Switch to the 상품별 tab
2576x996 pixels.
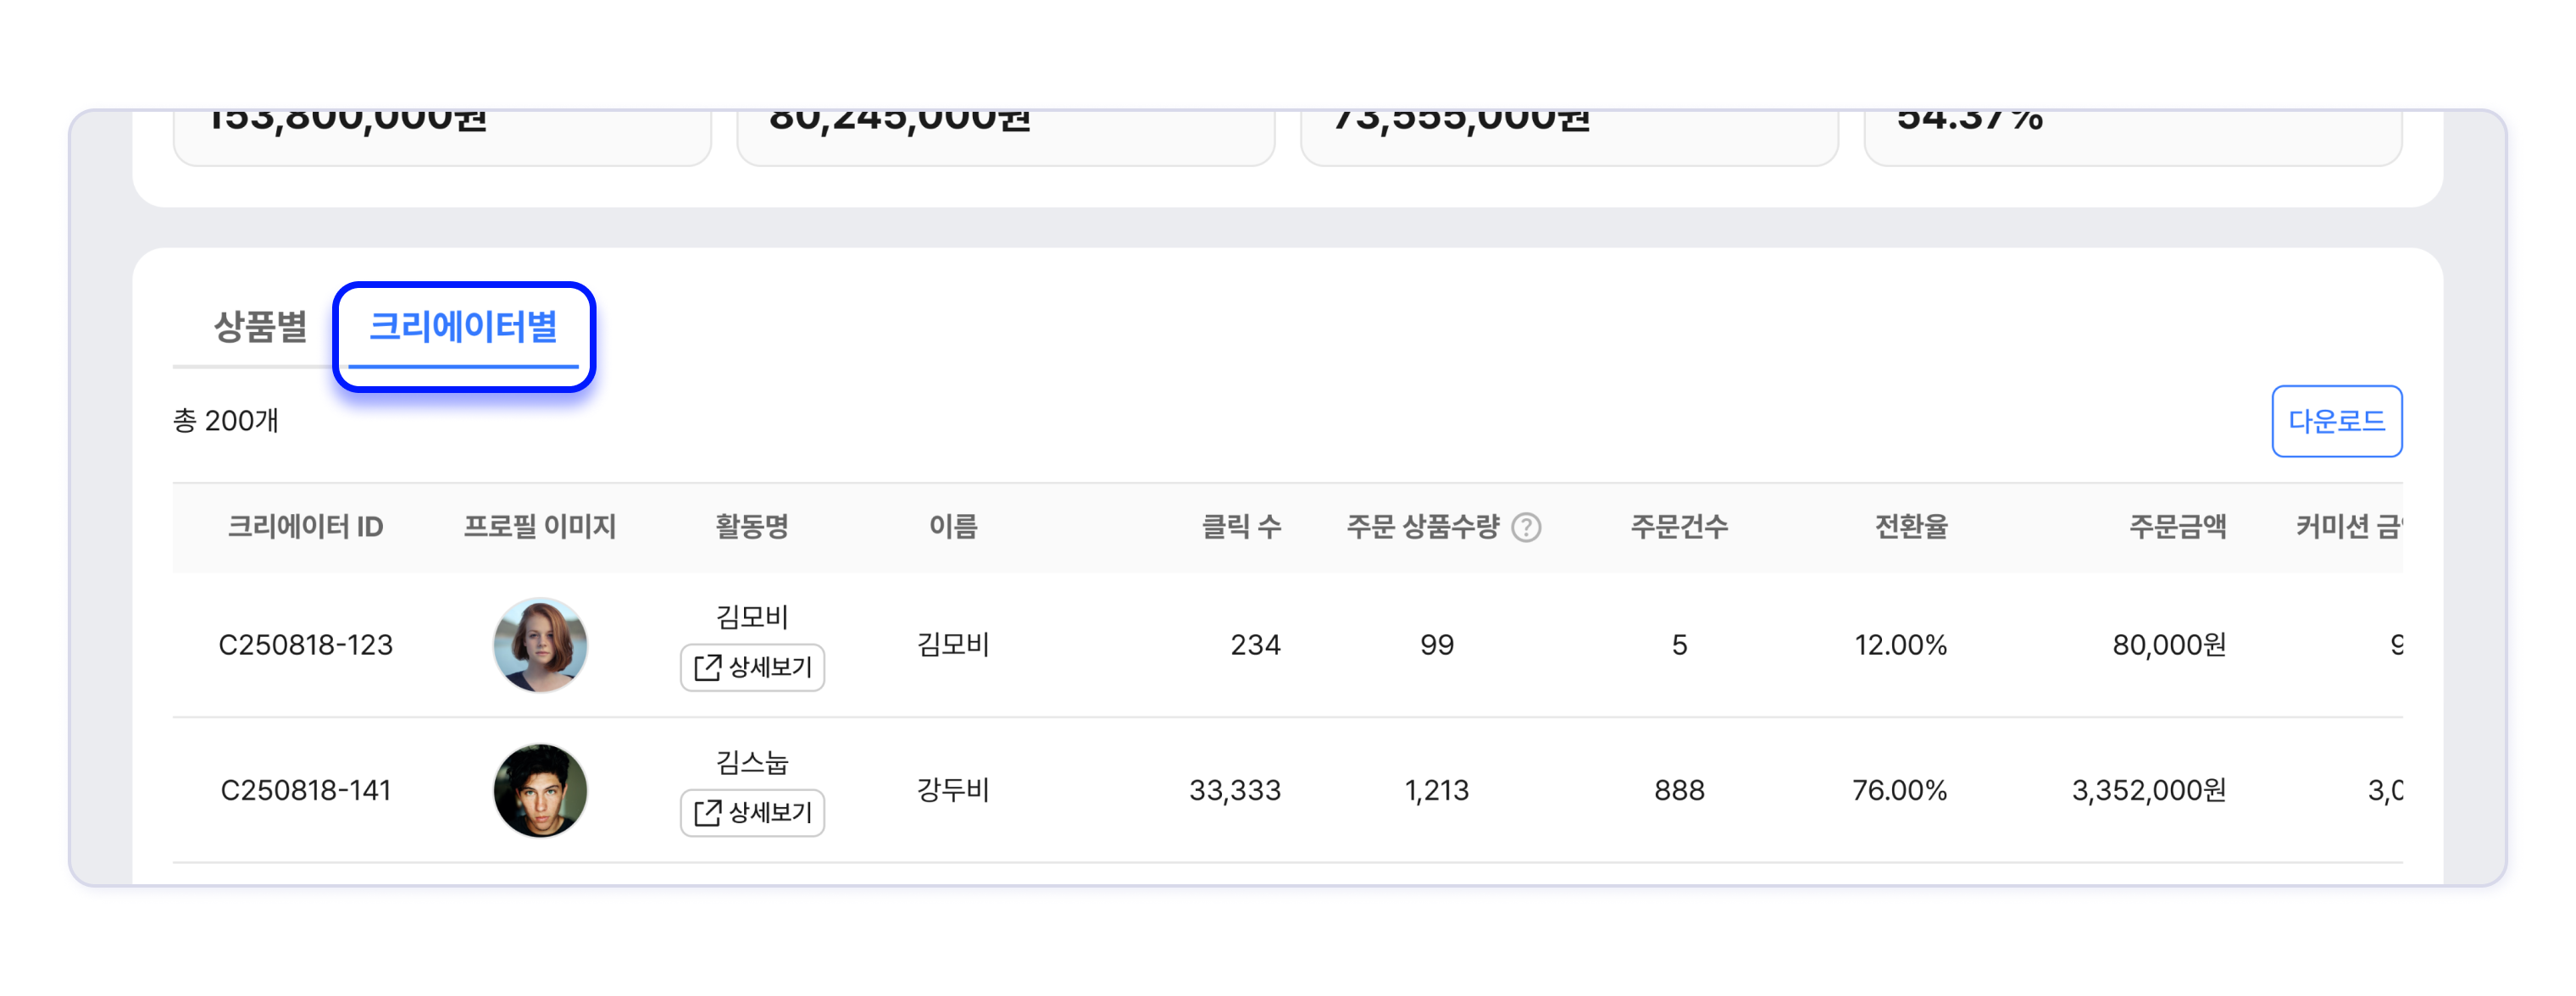pos(260,327)
